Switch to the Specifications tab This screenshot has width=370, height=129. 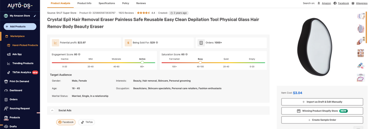(107, 3)
